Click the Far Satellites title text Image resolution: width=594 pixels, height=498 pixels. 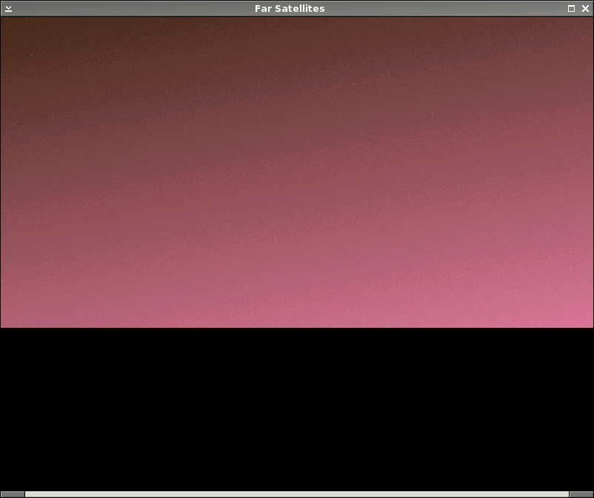290,8
